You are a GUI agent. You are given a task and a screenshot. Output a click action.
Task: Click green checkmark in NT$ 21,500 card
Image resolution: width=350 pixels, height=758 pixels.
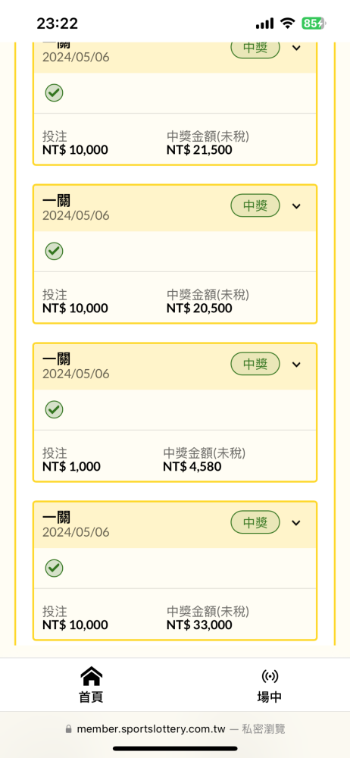click(x=54, y=92)
